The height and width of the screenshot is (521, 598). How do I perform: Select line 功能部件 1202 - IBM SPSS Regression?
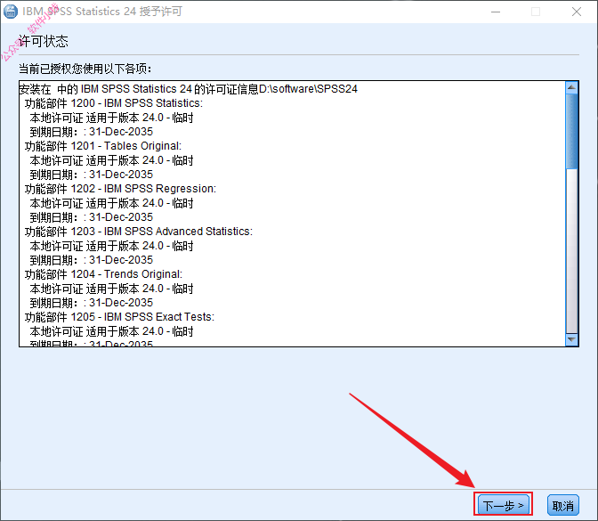point(120,189)
